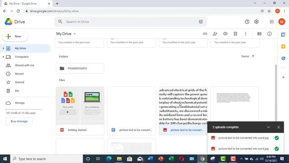289x163 pixels.
Task: Open Google Keep side panel
Action: [x=283, y=46]
